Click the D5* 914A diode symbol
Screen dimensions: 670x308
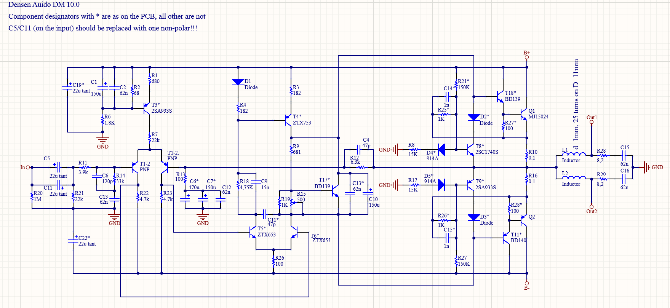(x=441, y=185)
